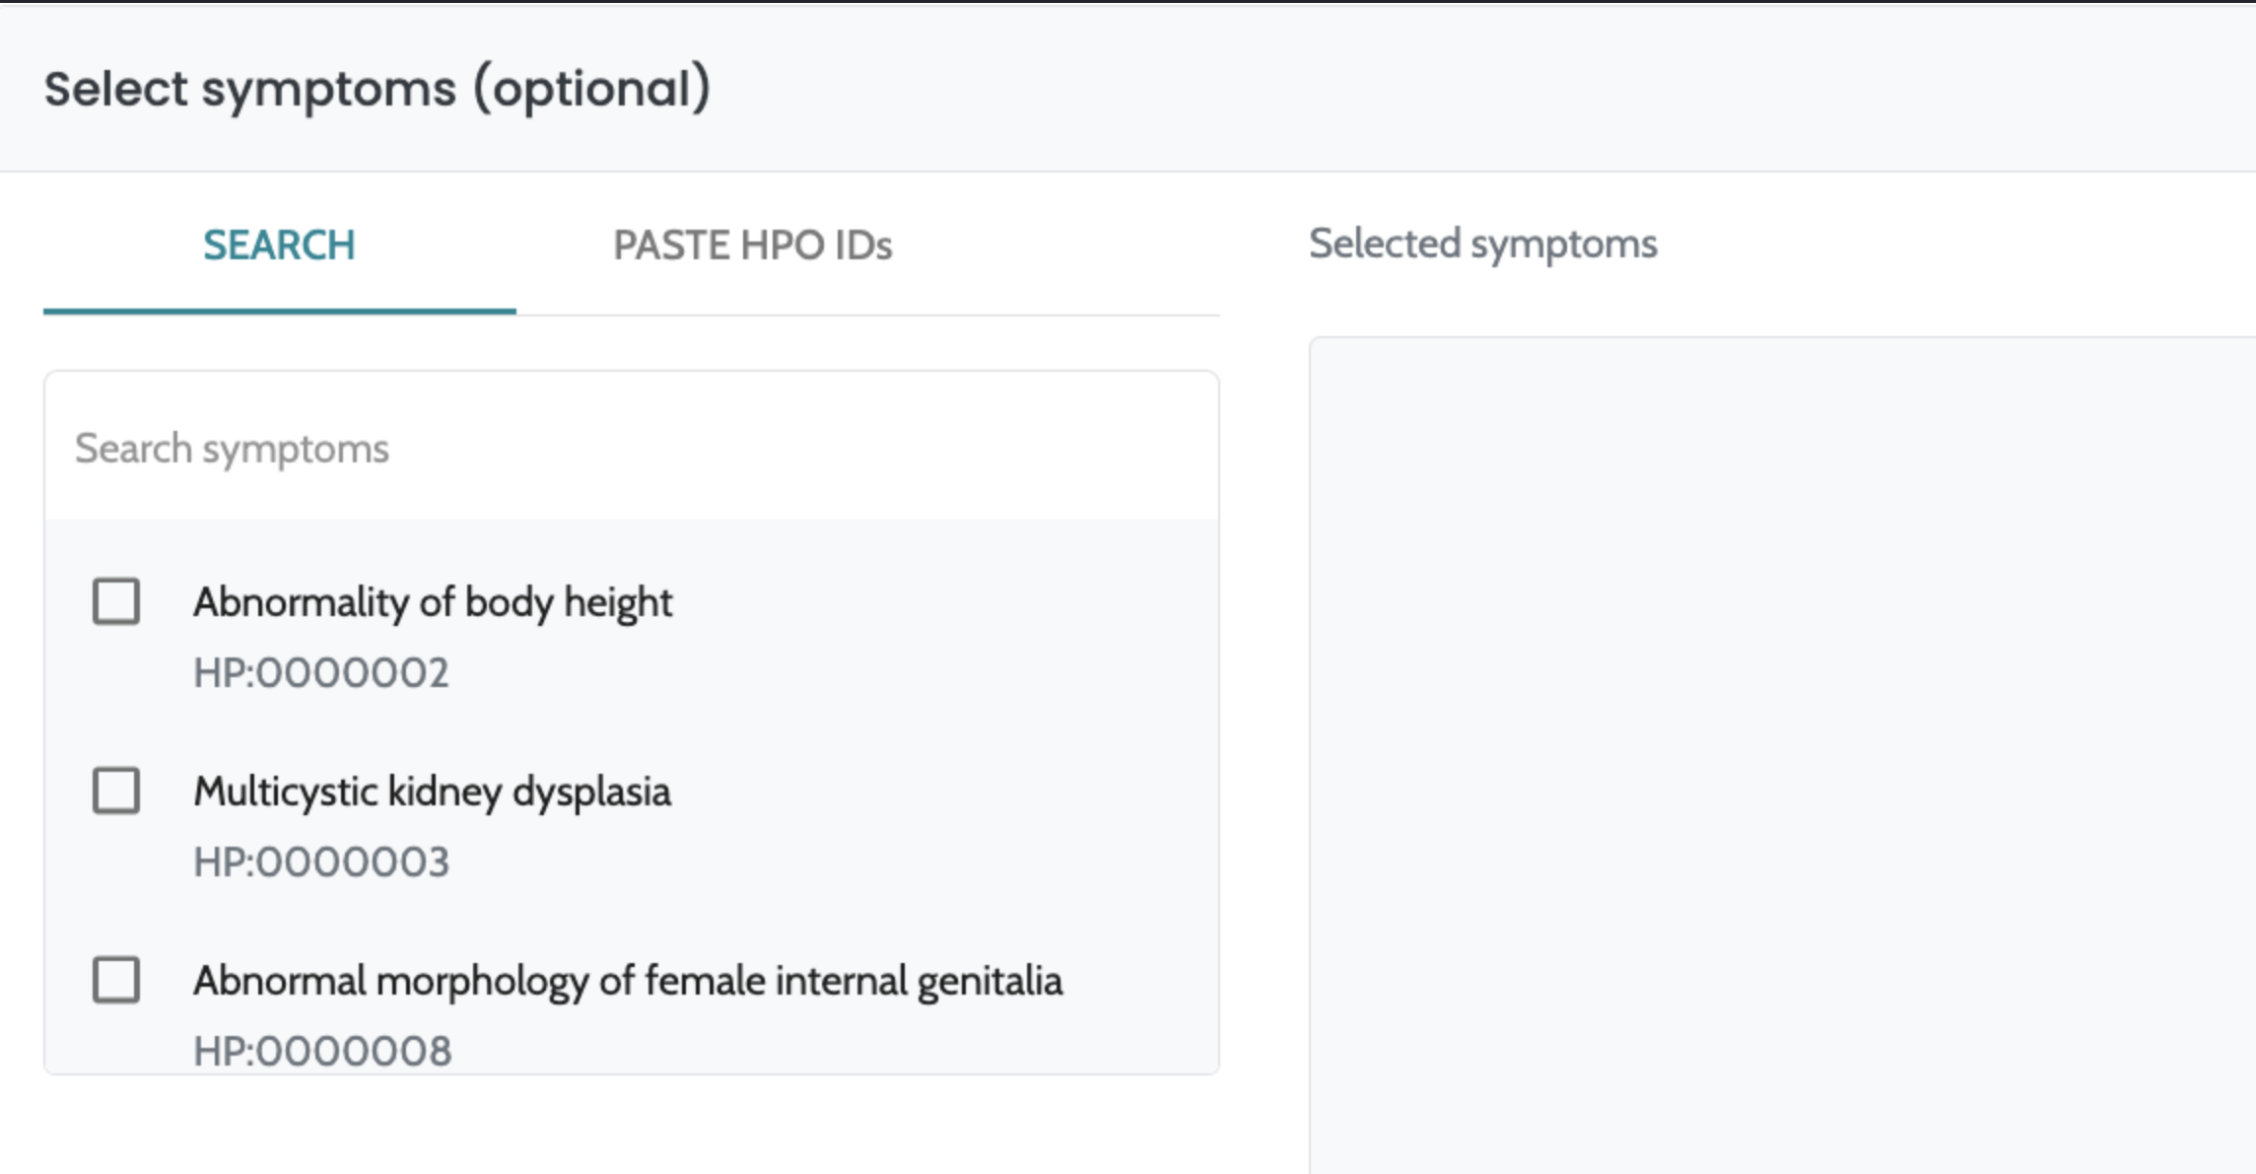Click the gray divider under PASTE HPO IDs
The width and height of the screenshot is (2256, 1174).
point(867,315)
